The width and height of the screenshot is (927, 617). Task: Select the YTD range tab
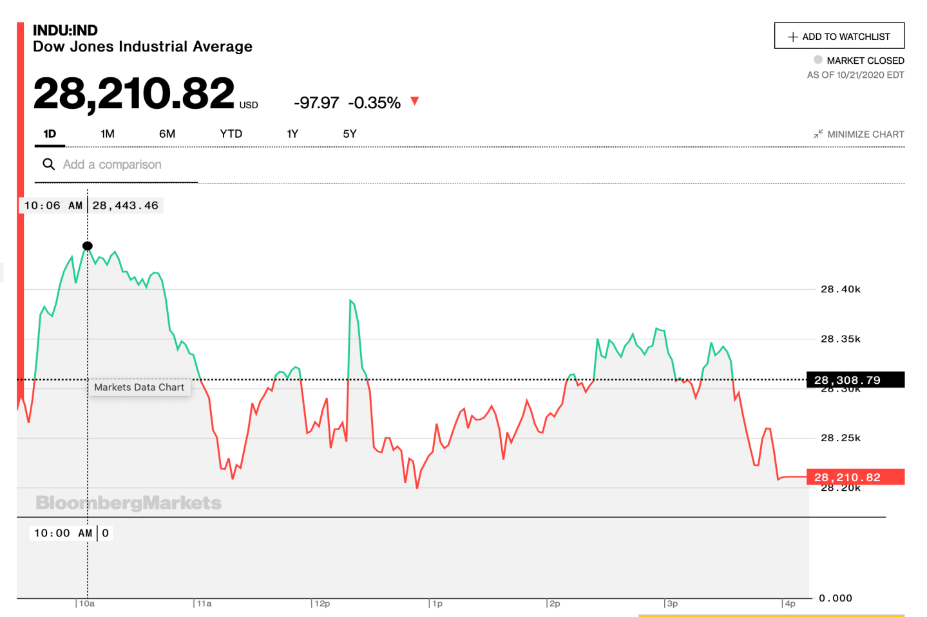point(231,134)
